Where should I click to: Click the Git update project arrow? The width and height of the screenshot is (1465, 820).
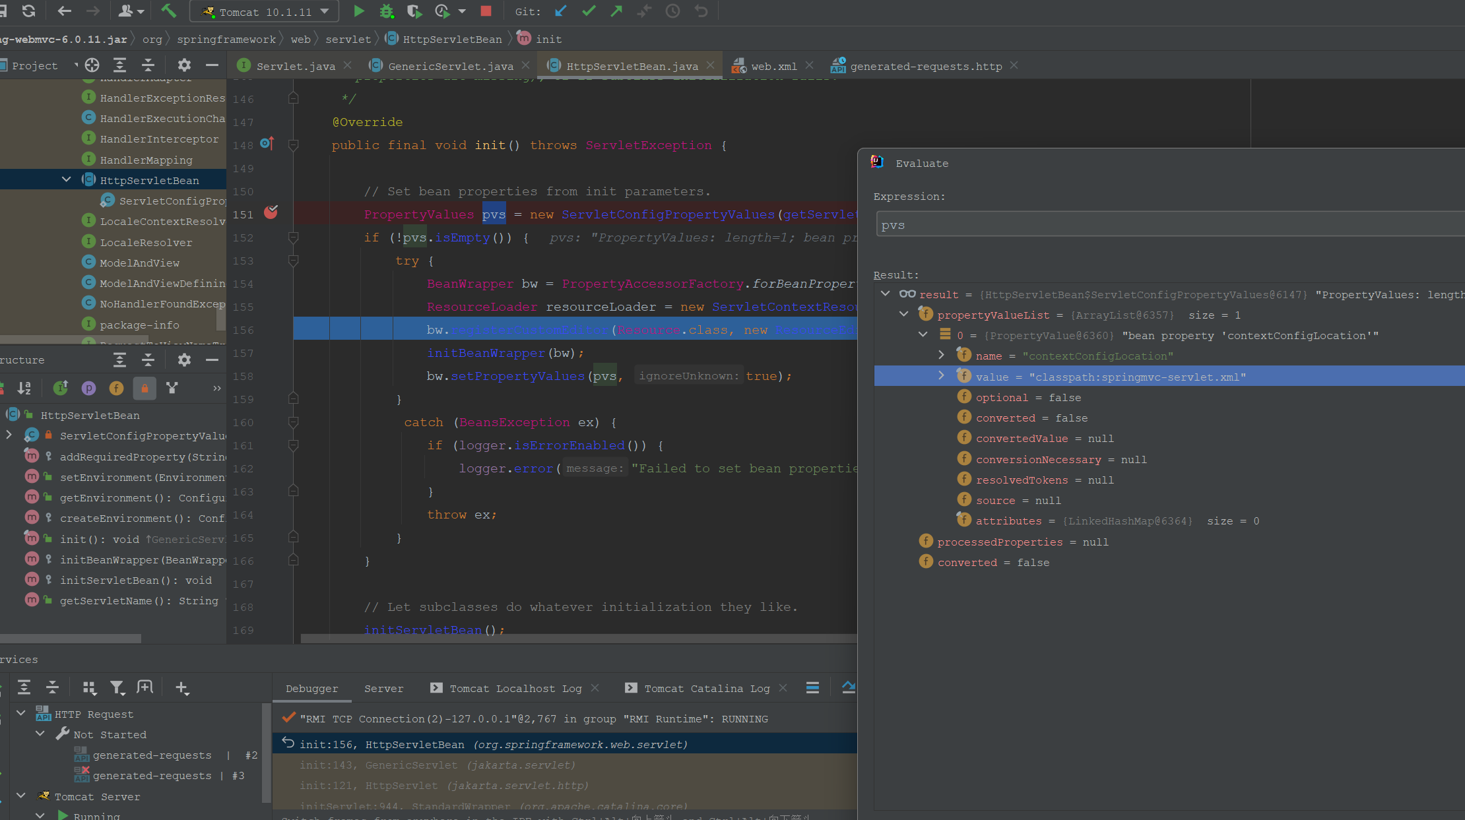click(561, 11)
